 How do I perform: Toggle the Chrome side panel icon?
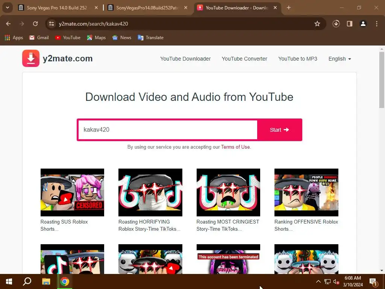tap(350, 24)
